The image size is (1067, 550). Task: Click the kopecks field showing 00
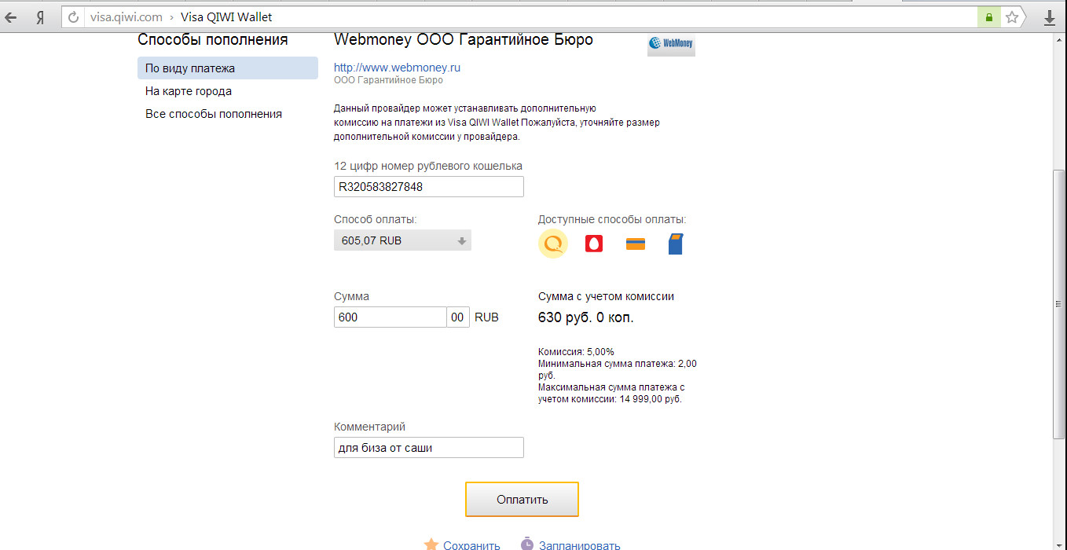pos(458,317)
